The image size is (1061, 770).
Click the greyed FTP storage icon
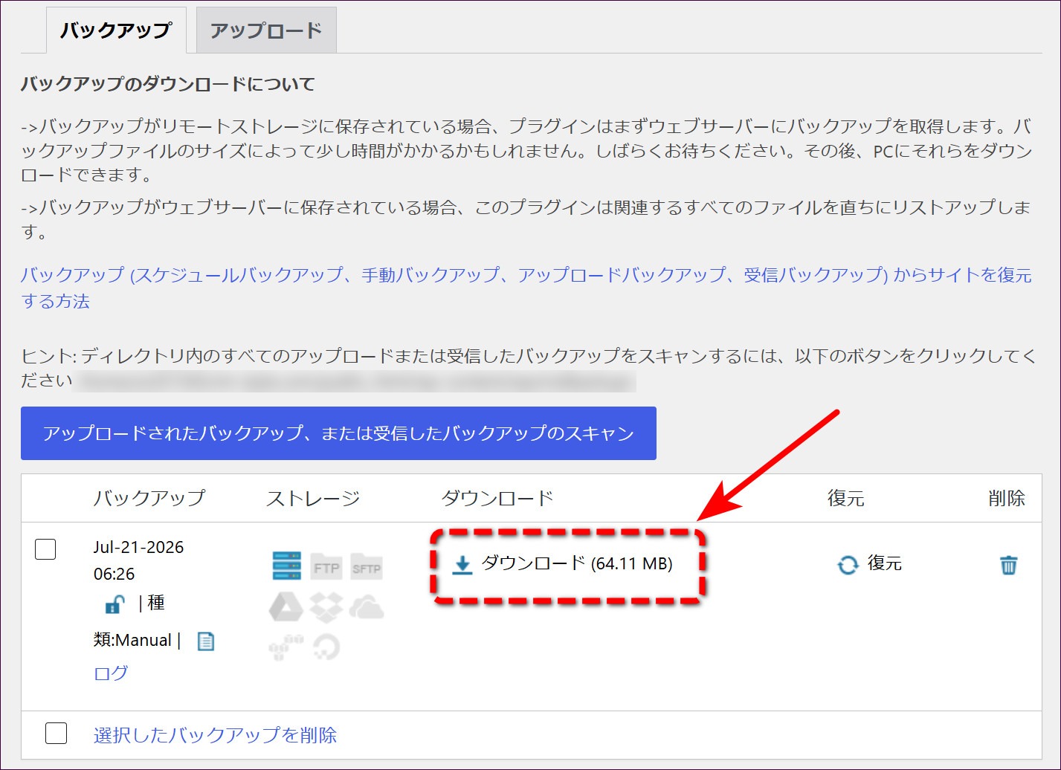click(326, 566)
